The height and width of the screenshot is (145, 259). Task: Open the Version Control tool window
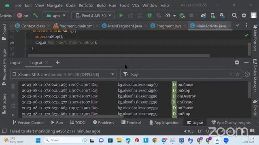(x=28, y=122)
